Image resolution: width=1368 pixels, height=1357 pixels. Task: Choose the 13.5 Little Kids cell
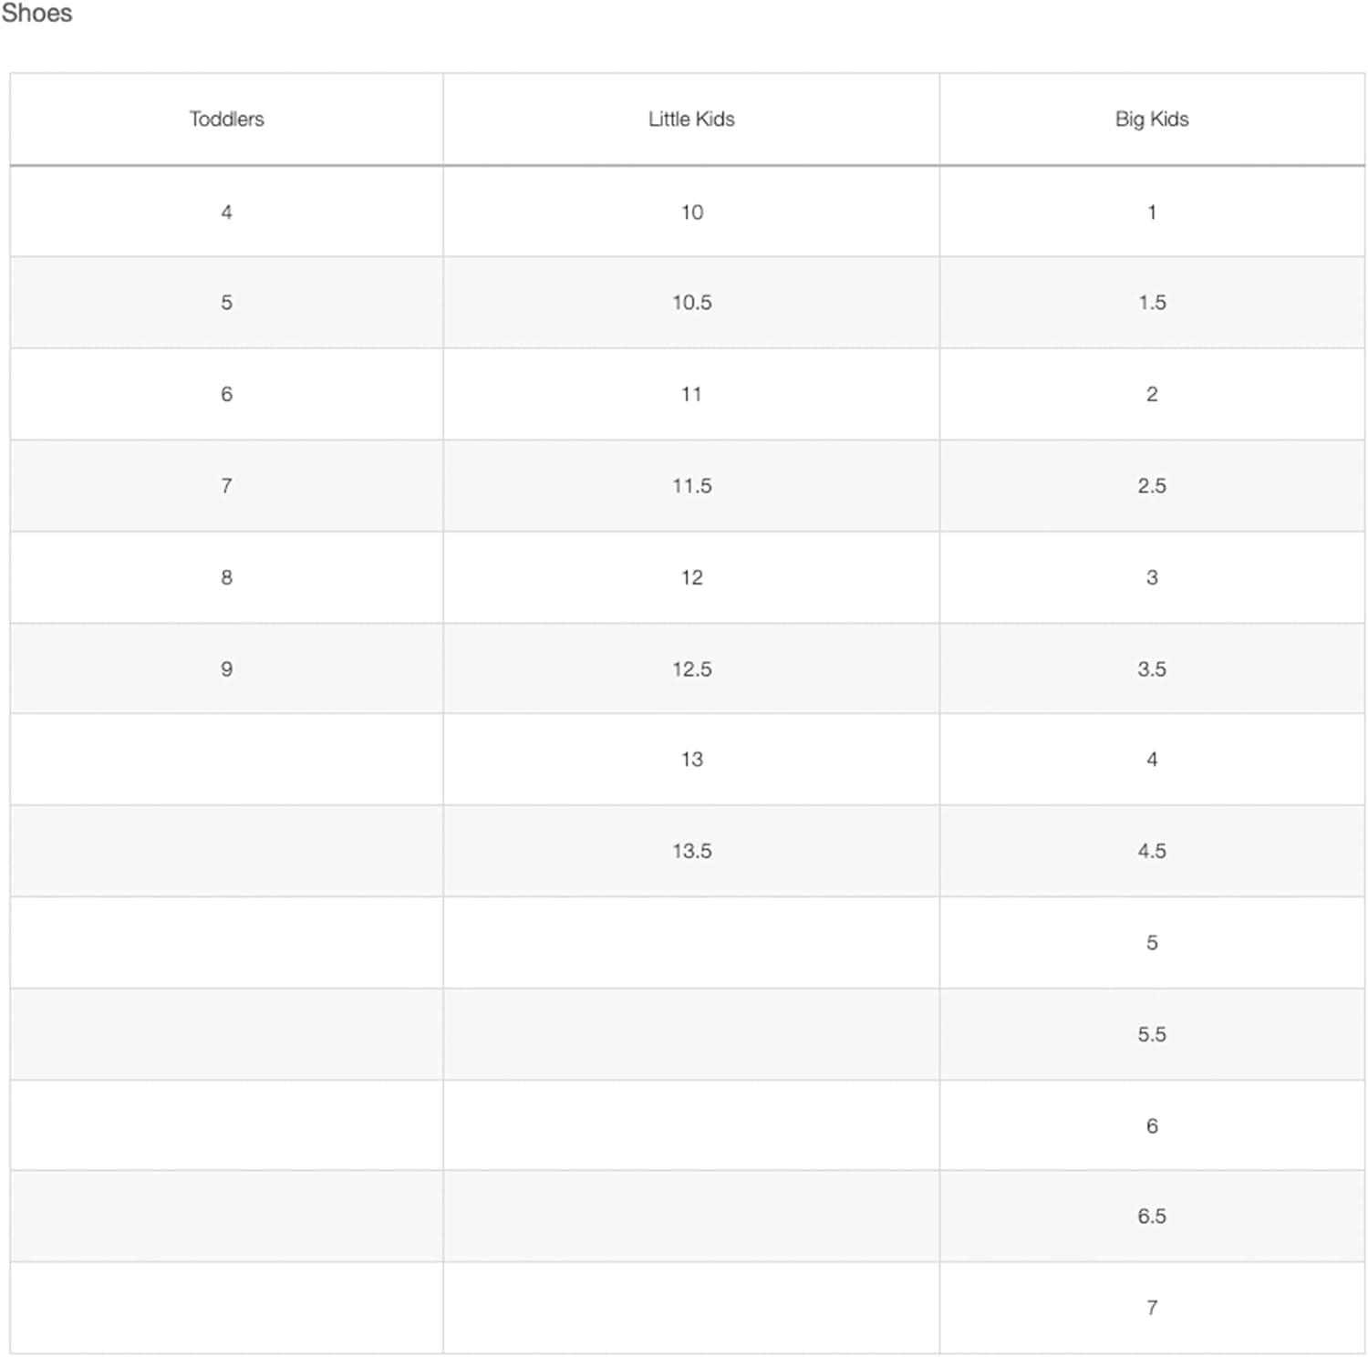(x=691, y=851)
